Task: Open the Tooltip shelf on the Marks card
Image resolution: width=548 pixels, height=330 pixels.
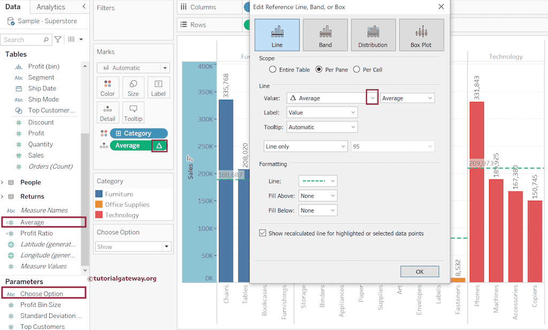Action: 133,112
